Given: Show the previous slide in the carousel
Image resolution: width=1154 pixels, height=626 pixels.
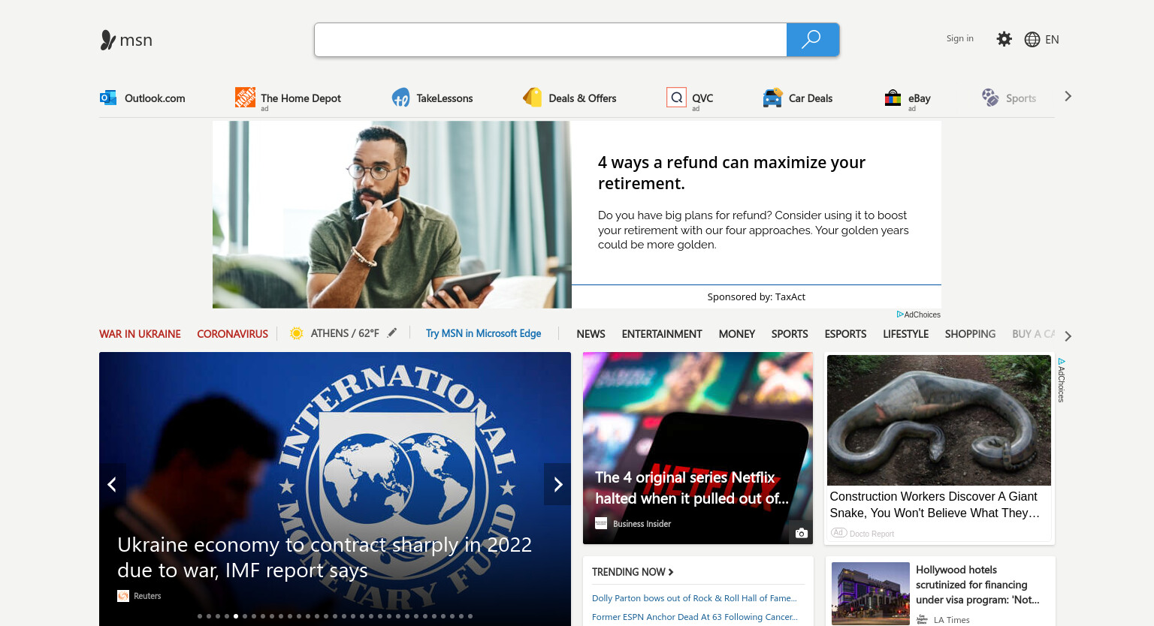Looking at the screenshot, I should [112, 484].
